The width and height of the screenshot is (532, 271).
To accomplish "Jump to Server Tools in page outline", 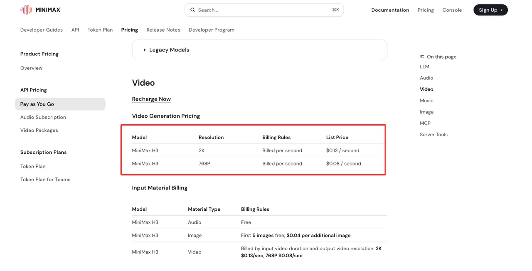I will pyautogui.click(x=433, y=135).
